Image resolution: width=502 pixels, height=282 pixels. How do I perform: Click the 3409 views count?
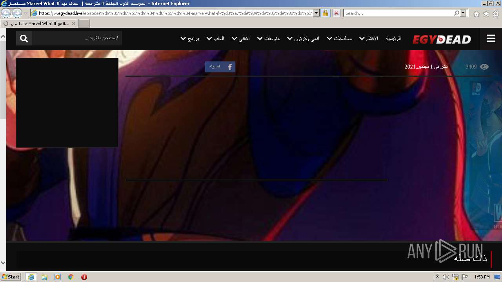[471, 67]
